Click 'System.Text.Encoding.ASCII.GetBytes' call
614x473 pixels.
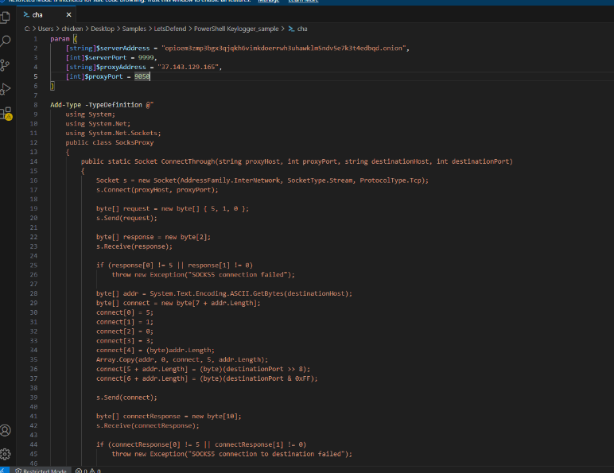pos(216,293)
